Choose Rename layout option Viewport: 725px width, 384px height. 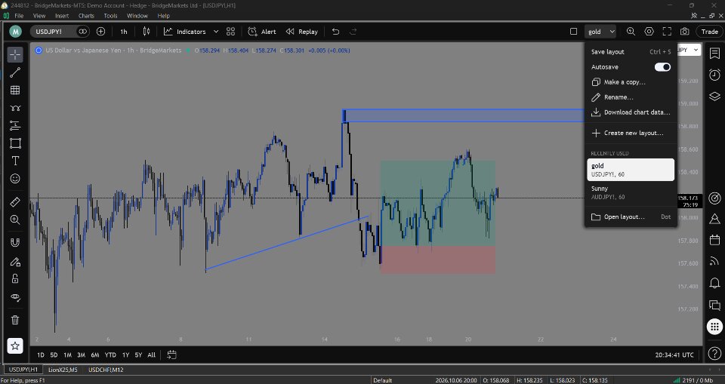point(631,97)
